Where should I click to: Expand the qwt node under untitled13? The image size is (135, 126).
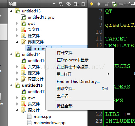[17, 23]
